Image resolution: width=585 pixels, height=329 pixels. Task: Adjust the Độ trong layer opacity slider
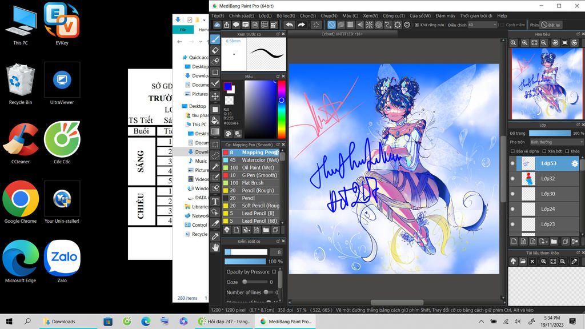click(x=550, y=133)
